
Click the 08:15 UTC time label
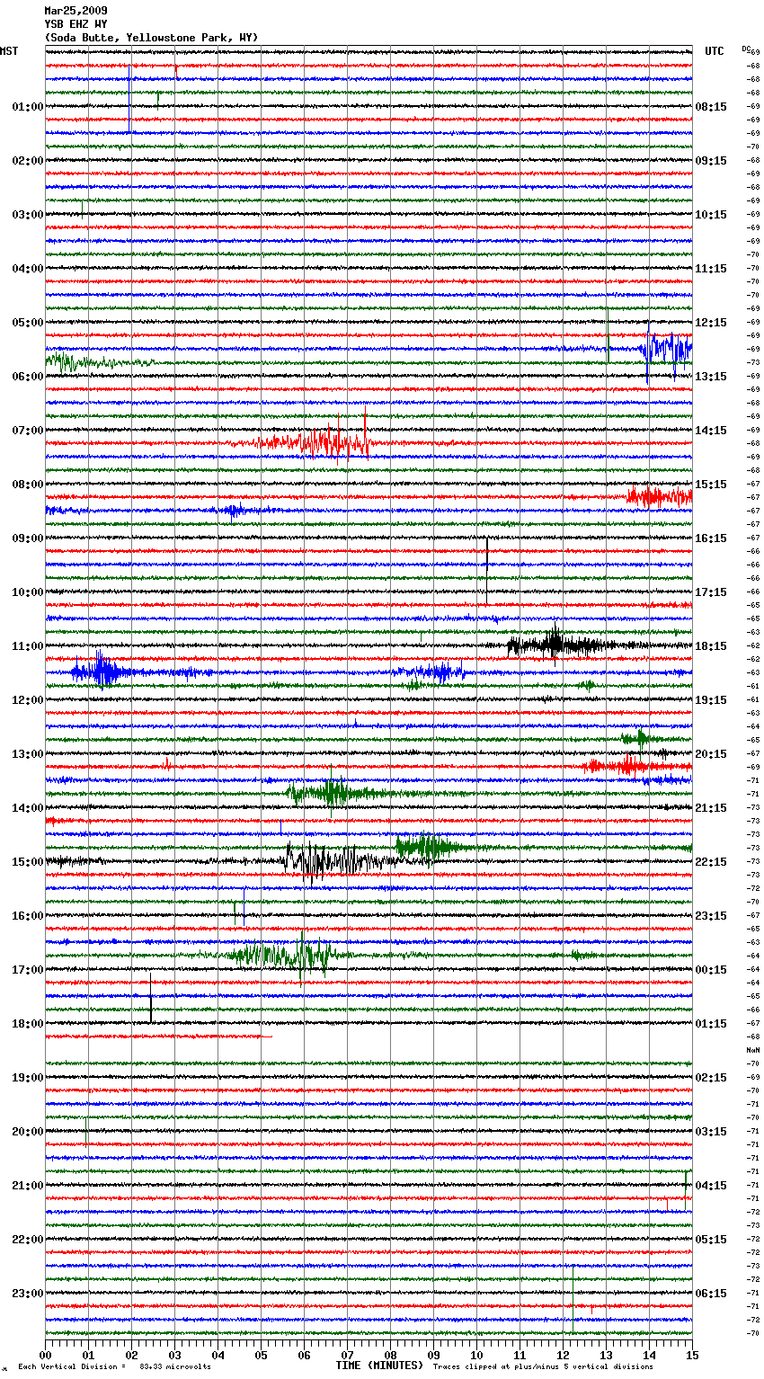pyautogui.click(x=711, y=107)
